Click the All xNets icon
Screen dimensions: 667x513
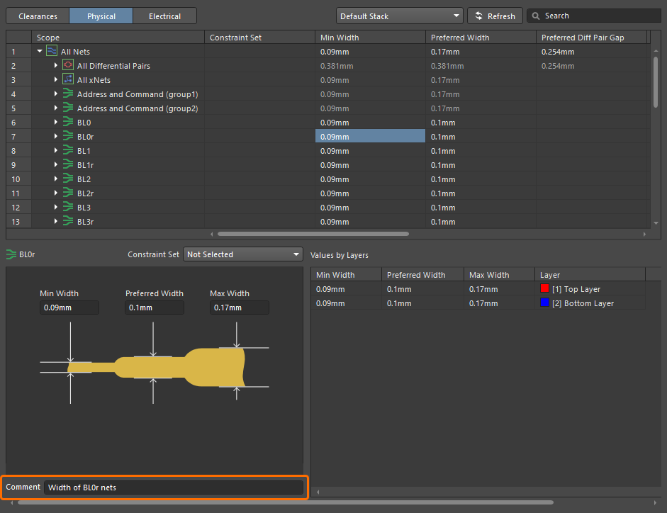(x=68, y=80)
